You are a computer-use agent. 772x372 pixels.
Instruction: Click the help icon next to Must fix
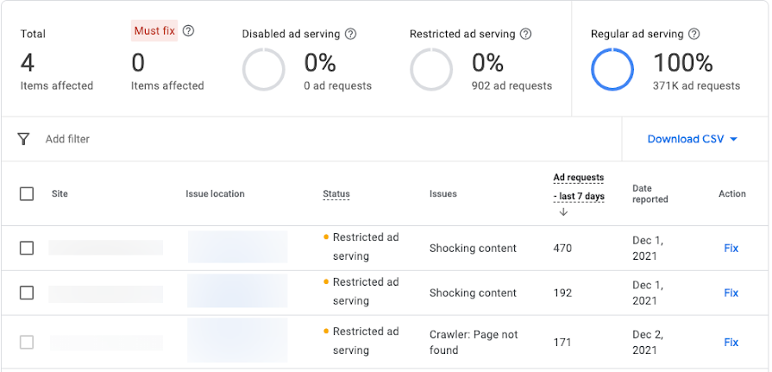point(188,31)
